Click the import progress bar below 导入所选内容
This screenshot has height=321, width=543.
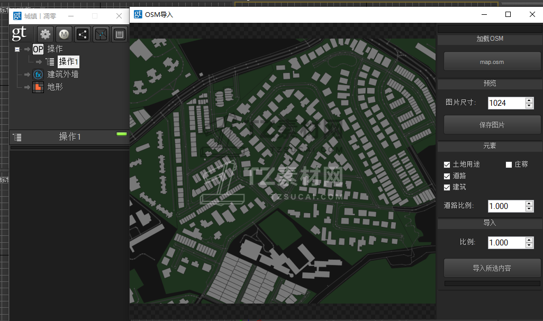(492, 283)
